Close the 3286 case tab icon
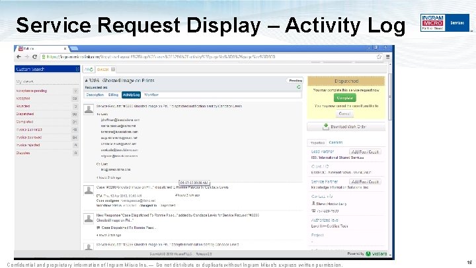Screen dimensions: 476x268 point(113,69)
